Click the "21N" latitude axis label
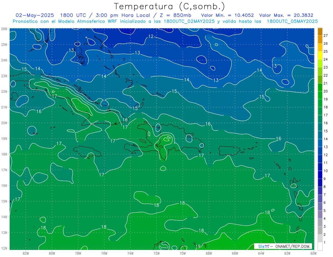333x257 pixels. pos(4,107)
